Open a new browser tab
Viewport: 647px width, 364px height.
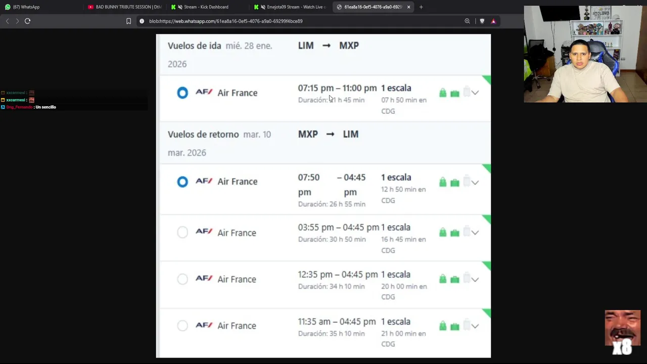(421, 7)
